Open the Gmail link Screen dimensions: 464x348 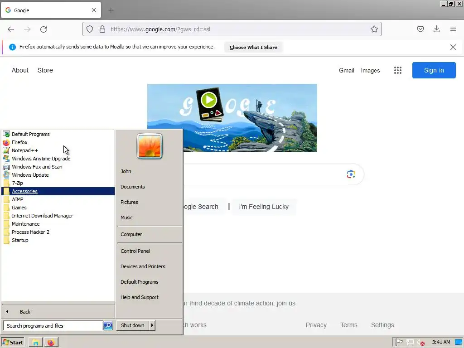(347, 70)
